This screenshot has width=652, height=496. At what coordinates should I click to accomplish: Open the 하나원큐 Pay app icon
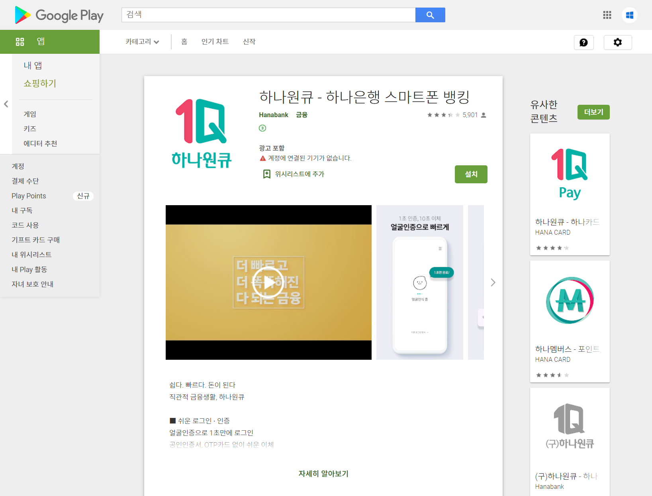point(570,174)
